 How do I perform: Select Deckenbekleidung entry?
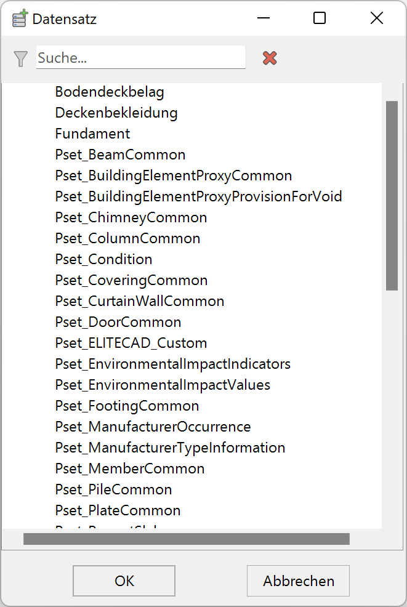tap(116, 113)
